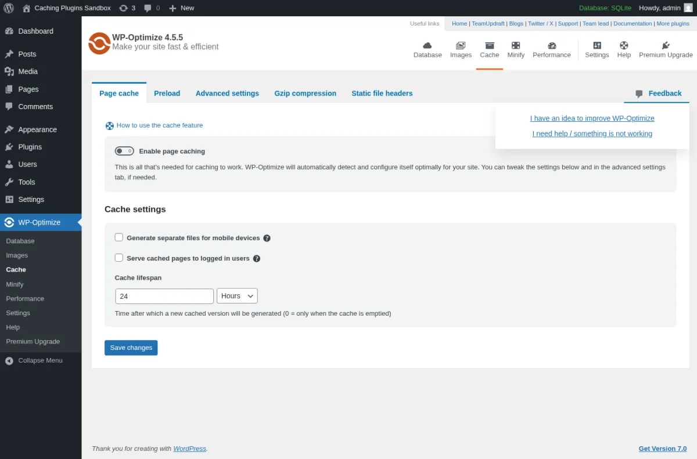697x459 pixels.
Task: Open Plugins in the sidebar
Action: pyautogui.click(x=41, y=147)
